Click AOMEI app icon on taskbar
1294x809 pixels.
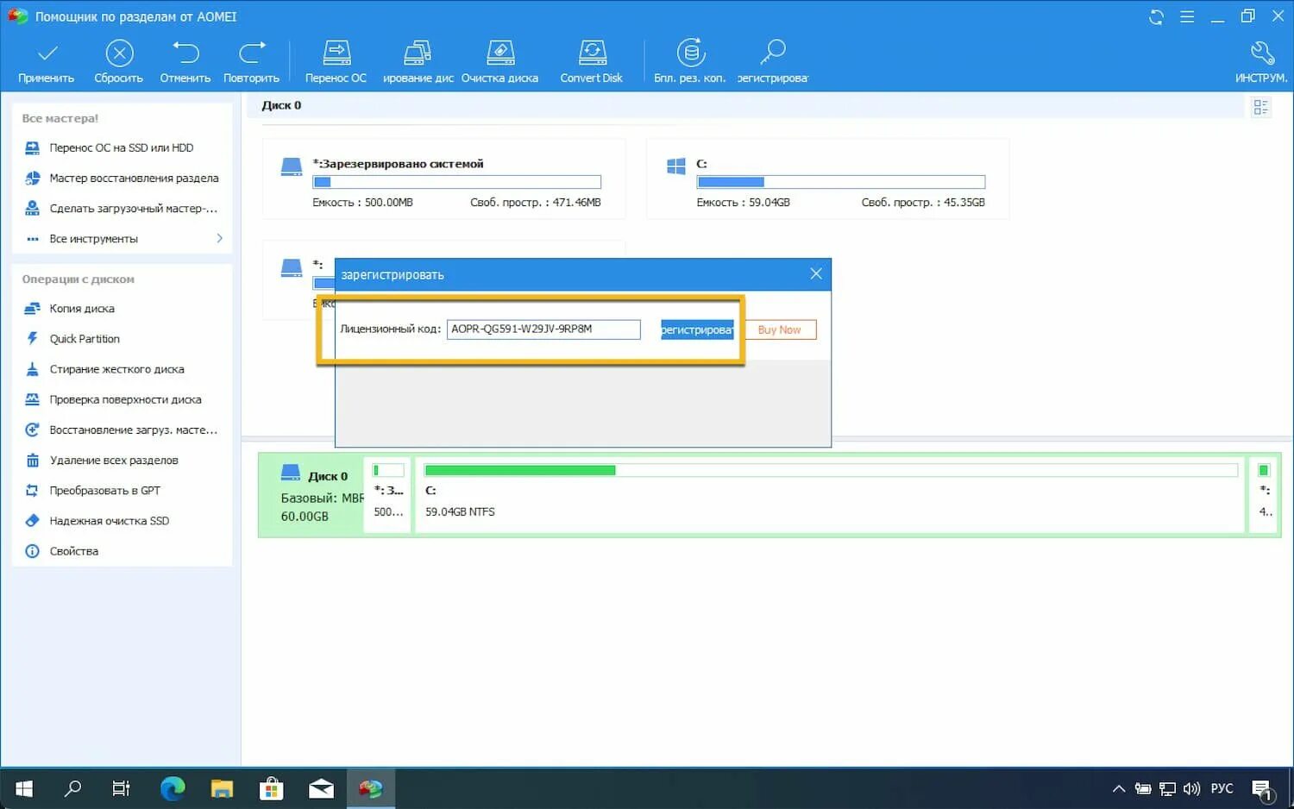click(371, 788)
